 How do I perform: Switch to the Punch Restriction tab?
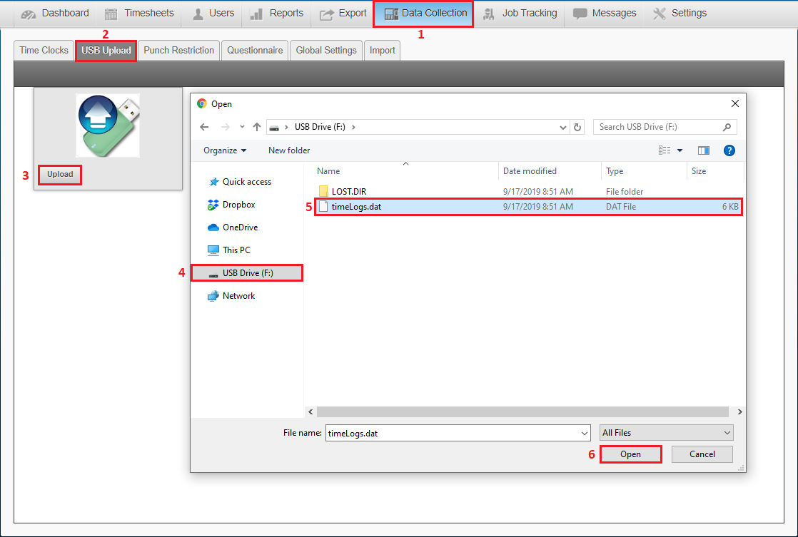point(178,51)
